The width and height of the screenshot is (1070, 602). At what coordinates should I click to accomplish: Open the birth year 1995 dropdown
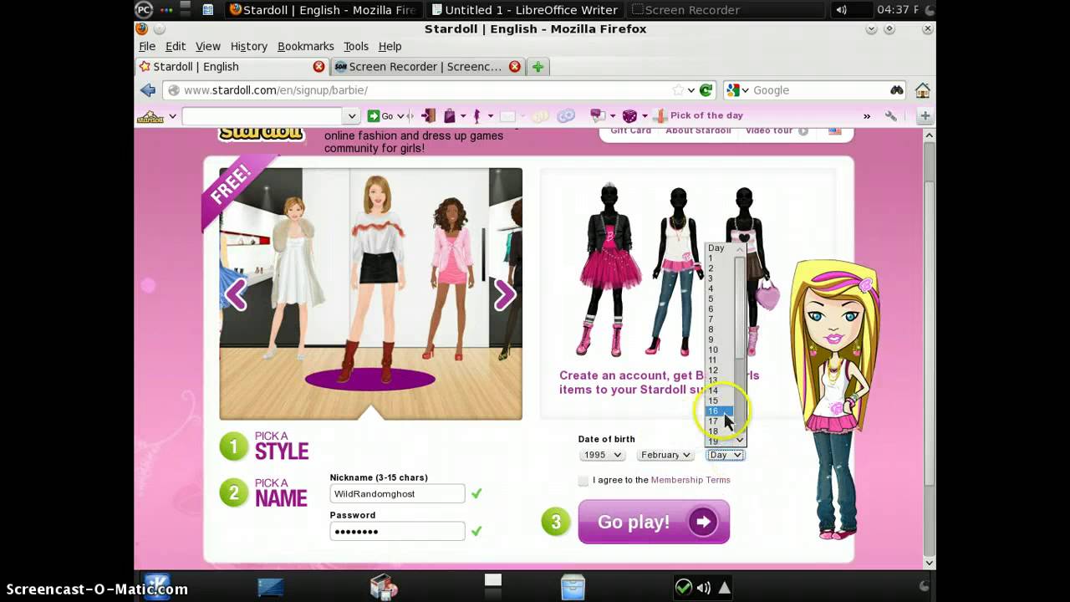click(602, 455)
